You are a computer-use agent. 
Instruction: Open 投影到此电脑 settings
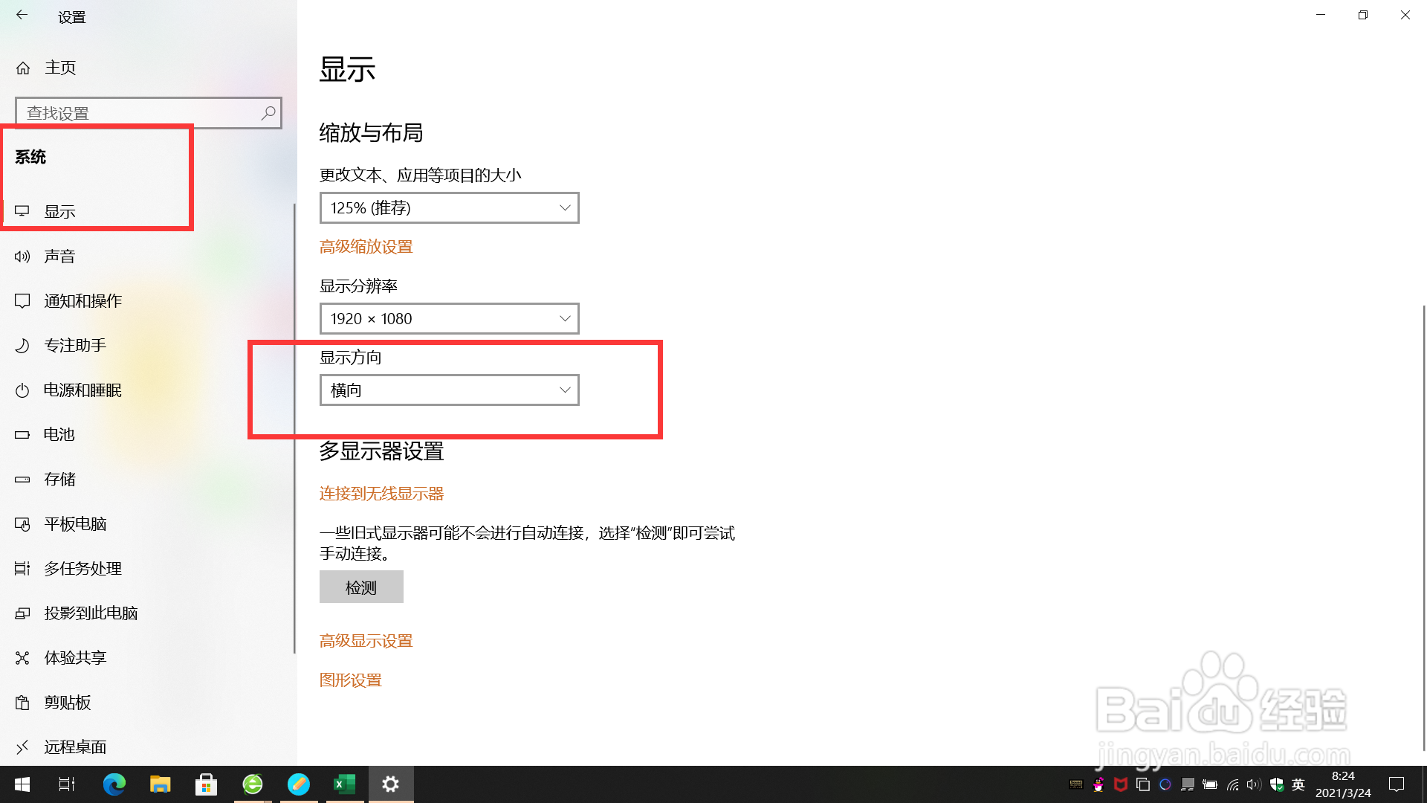coord(91,613)
